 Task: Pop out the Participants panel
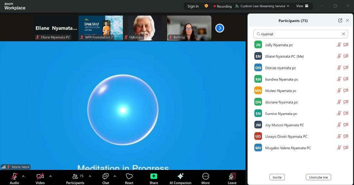[340, 20]
